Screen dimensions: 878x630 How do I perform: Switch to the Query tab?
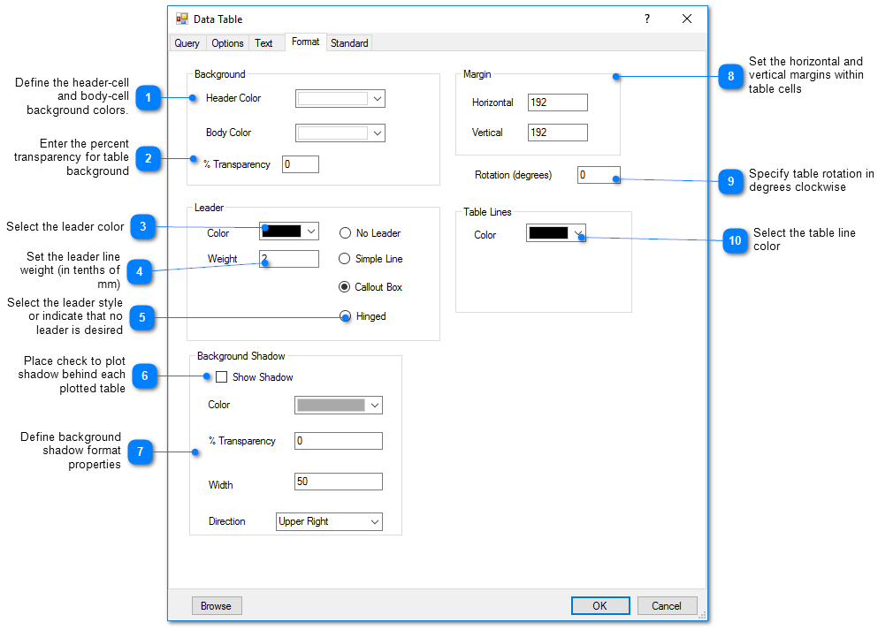tap(187, 42)
